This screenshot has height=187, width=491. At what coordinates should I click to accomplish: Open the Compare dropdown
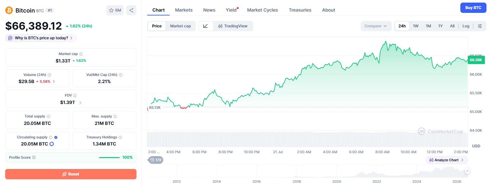click(376, 26)
